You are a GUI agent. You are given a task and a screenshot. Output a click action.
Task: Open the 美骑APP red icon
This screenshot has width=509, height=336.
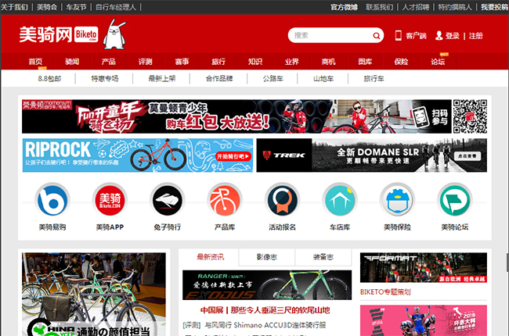click(109, 200)
